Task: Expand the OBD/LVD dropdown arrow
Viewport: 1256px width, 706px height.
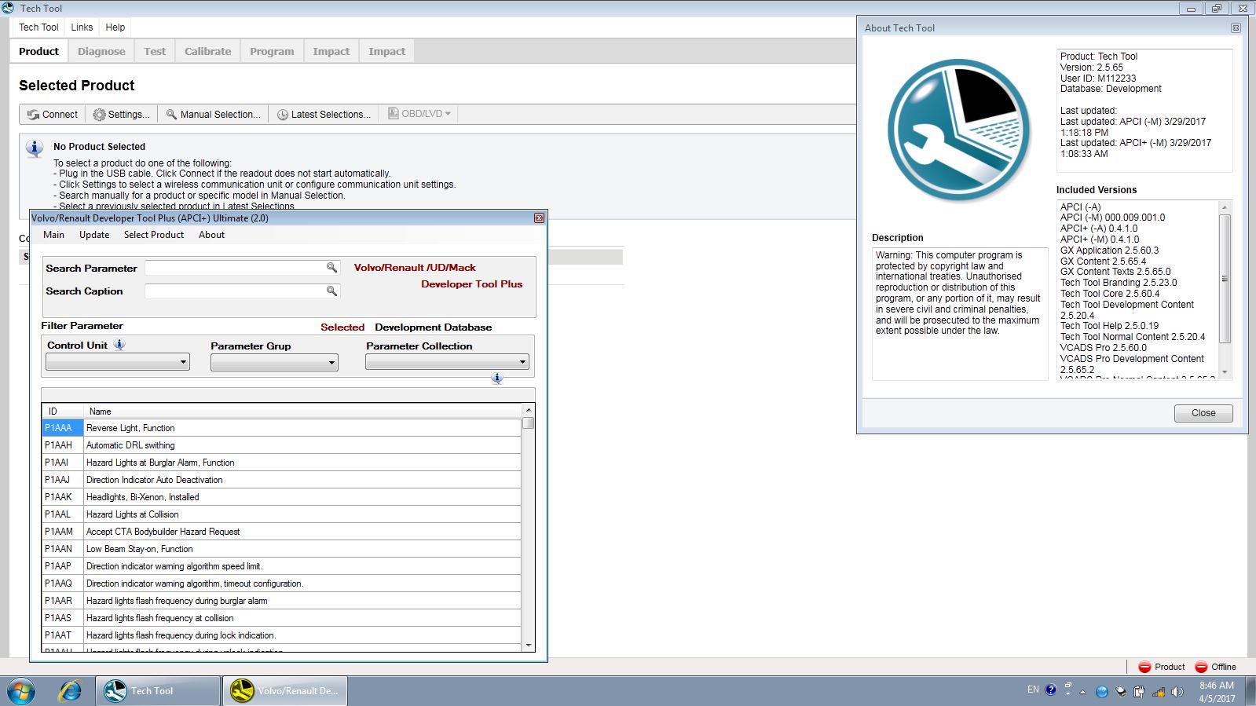Action: point(448,114)
